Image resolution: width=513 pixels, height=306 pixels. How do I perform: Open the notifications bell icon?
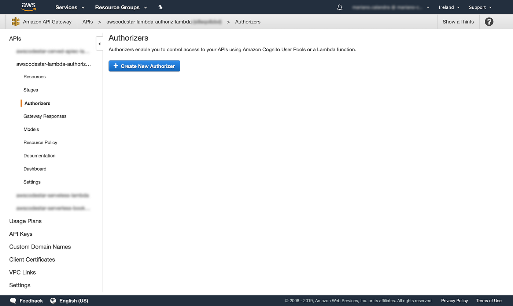pos(339,7)
